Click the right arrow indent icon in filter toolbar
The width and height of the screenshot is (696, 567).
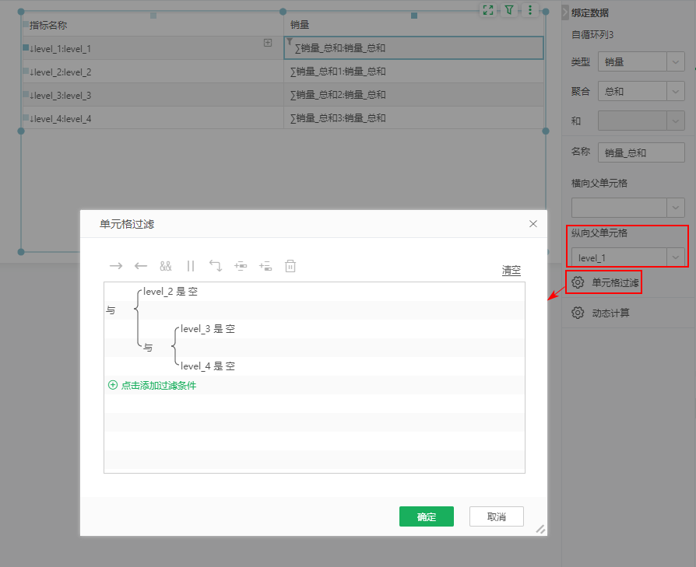[x=116, y=266]
